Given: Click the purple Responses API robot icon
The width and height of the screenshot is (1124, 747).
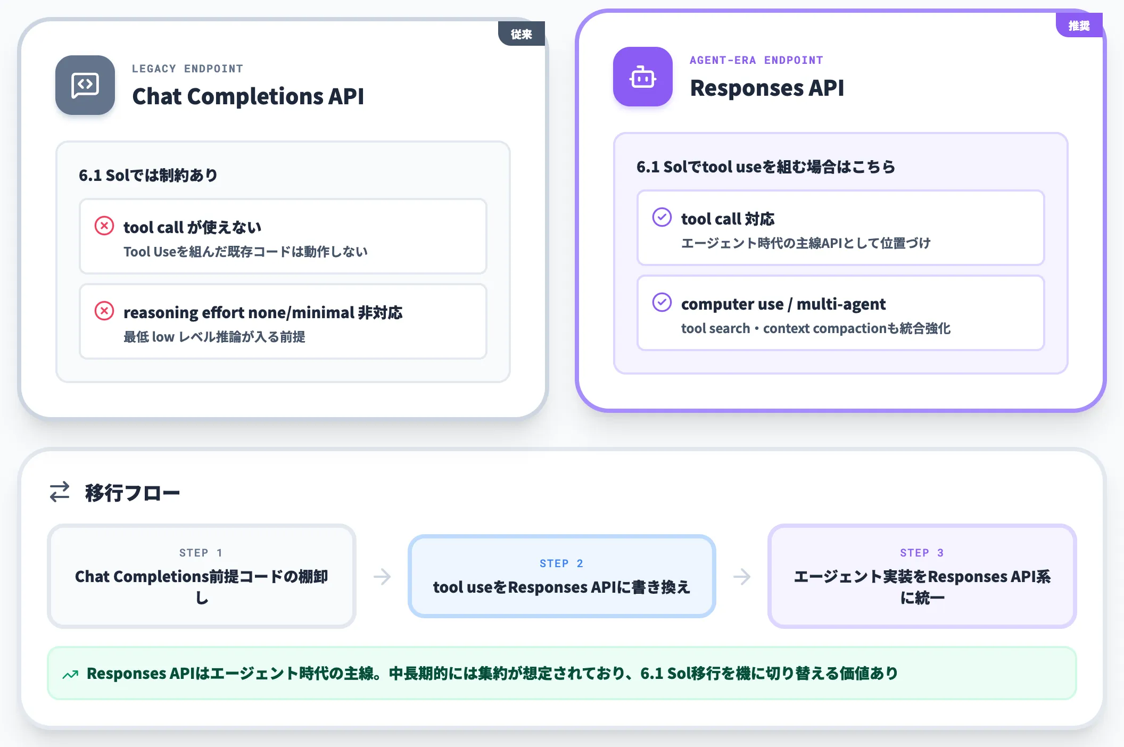Looking at the screenshot, I should pyautogui.click(x=643, y=77).
